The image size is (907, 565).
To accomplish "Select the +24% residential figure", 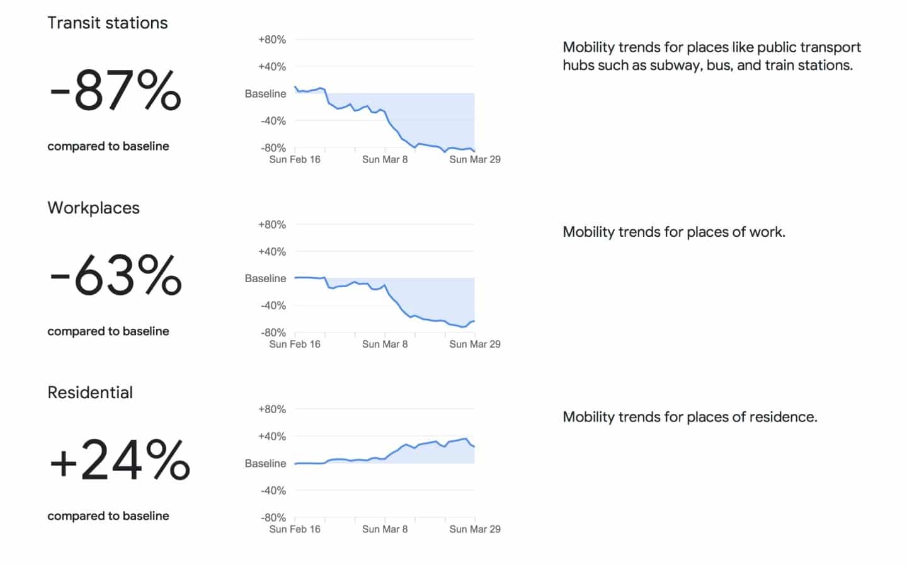I will pos(120,460).
